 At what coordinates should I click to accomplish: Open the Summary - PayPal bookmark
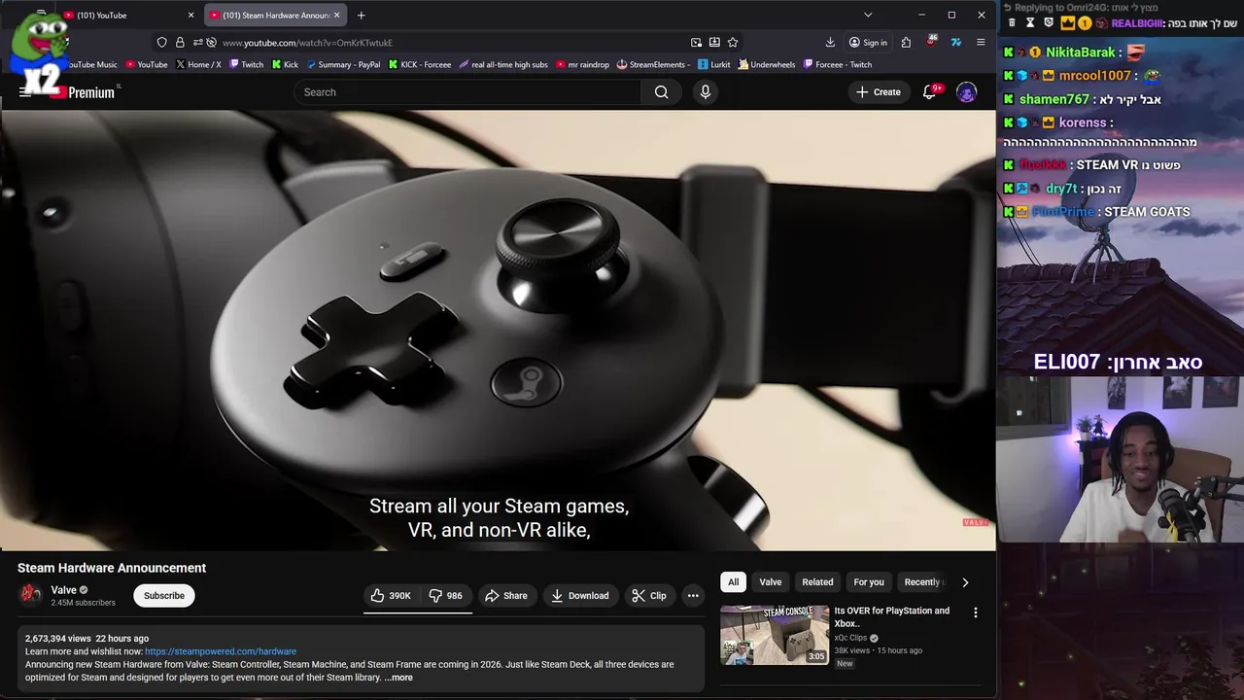tap(343, 65)
